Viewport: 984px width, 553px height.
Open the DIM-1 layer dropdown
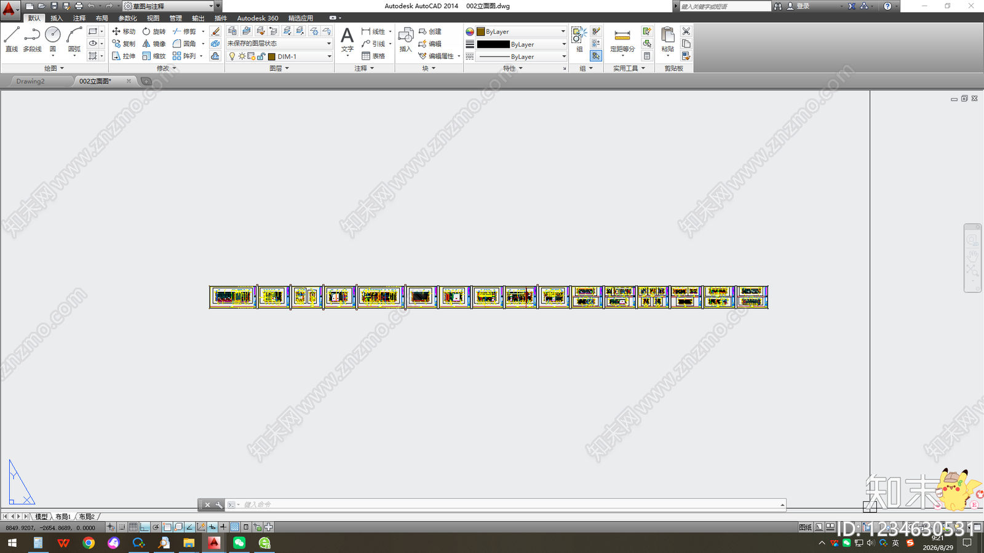[x=300, y=57]
